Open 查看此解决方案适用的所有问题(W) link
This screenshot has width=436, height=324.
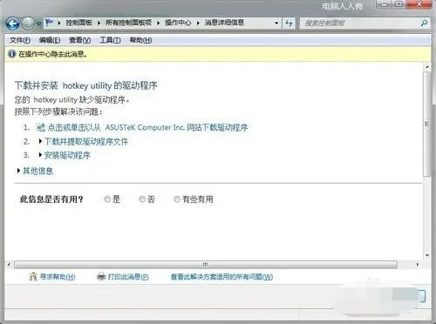tap(221, 277)
